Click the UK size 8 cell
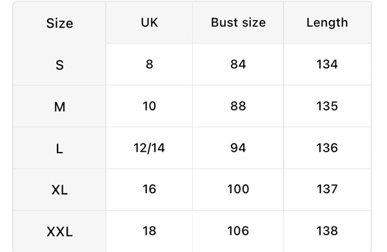Viewport: 387px width, 252px height. 150,65
